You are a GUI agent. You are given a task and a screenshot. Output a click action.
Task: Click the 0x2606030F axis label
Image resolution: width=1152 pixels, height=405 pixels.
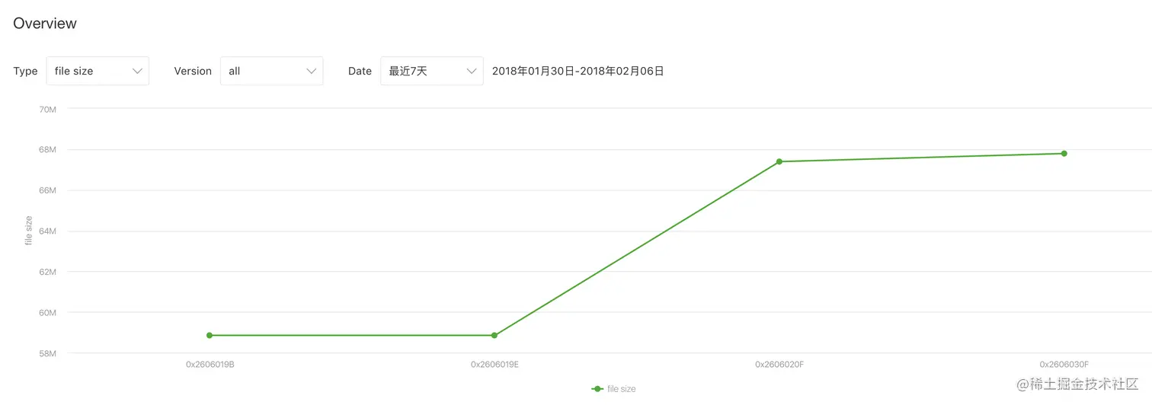(x=1064, y=365)
